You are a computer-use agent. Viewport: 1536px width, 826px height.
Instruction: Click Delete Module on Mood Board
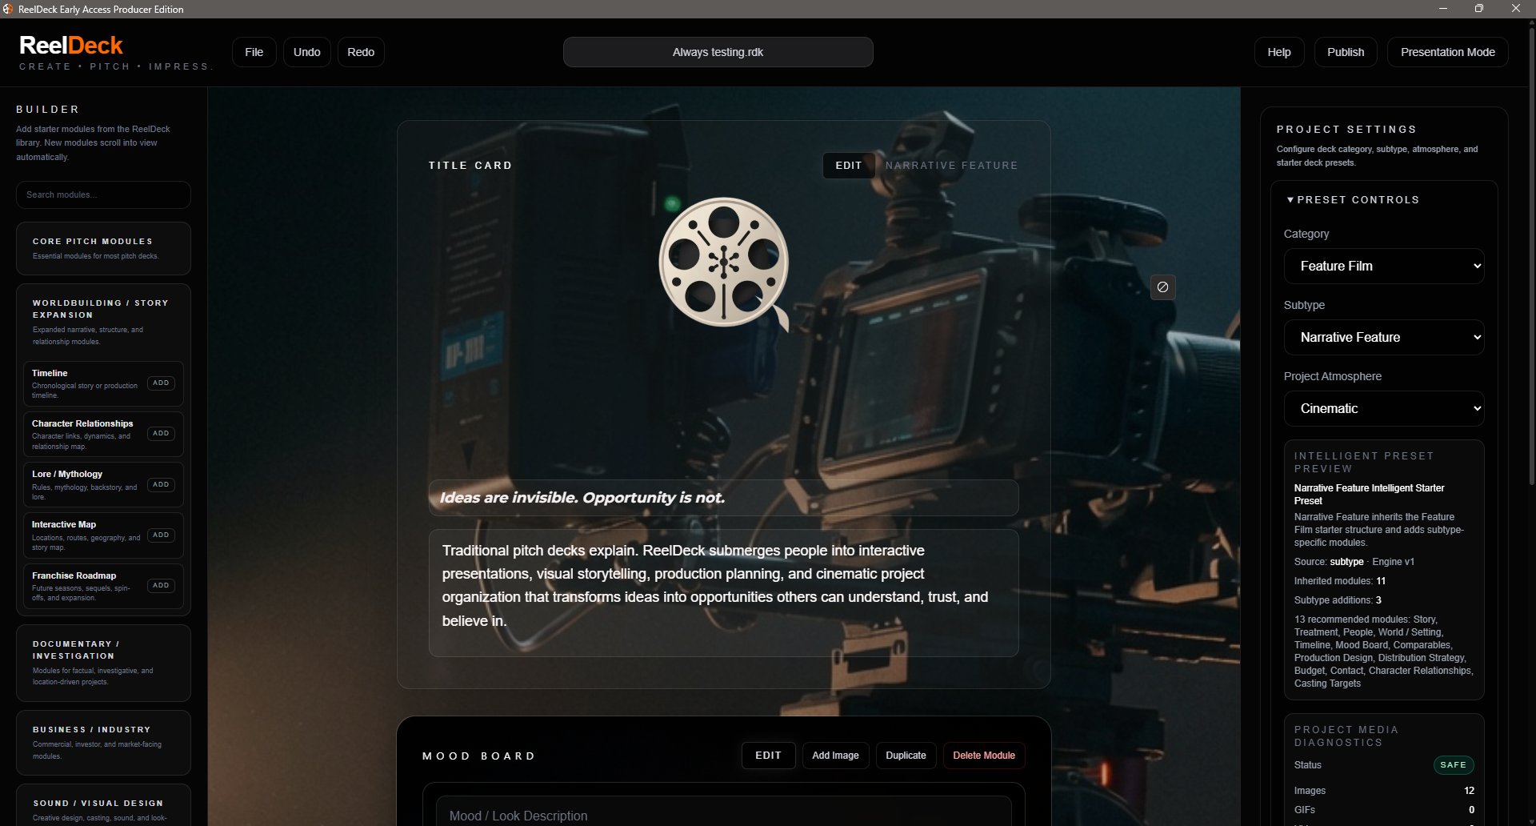point(984,756)
